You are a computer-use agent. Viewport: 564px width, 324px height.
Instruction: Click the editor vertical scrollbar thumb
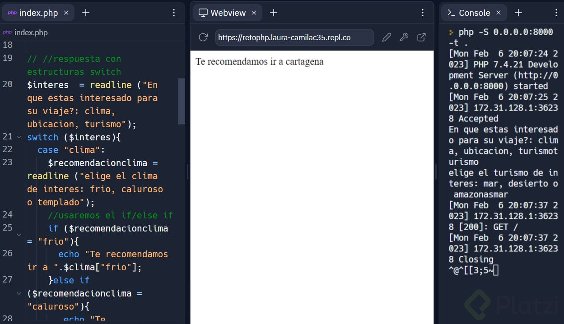coord(182,101)
